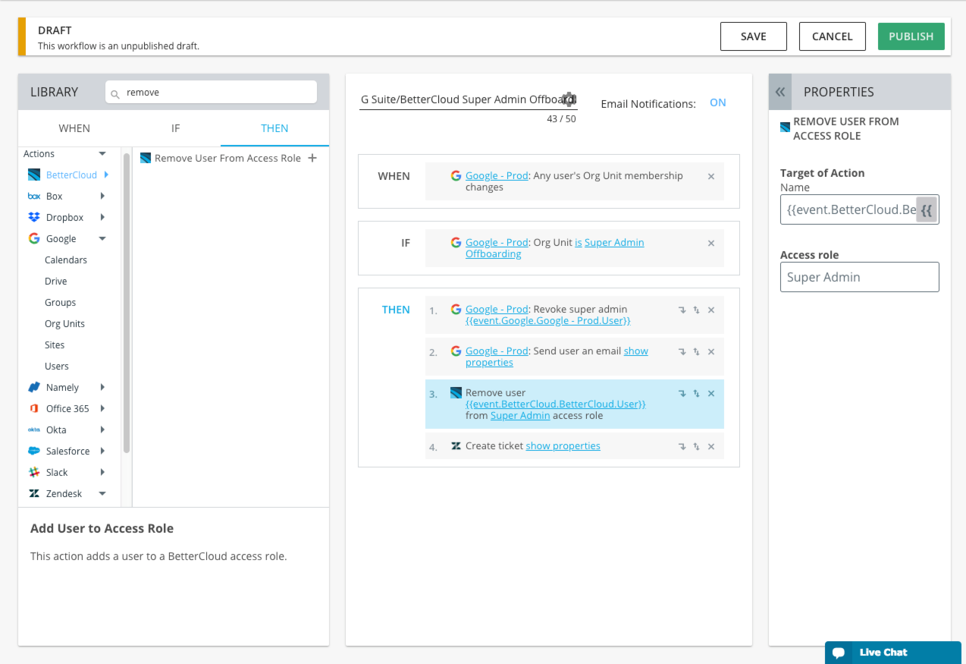The width and height of the screenshot is (966, 664).
Task: Click the Super Admin link in step 3
Action: pos(520,416)
